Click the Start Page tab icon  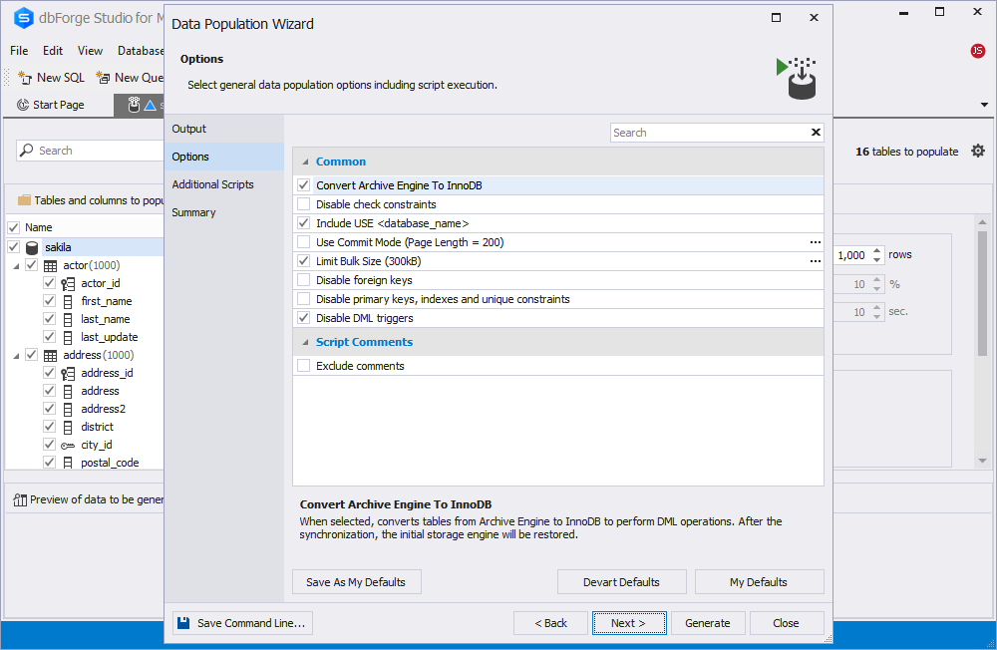(23, 105)
